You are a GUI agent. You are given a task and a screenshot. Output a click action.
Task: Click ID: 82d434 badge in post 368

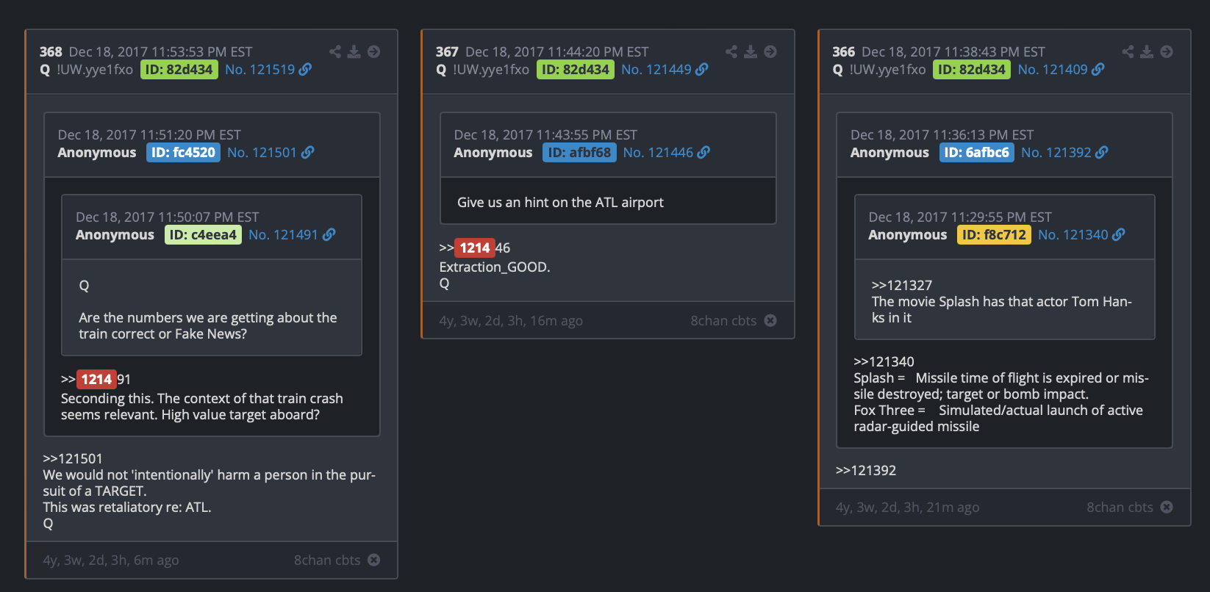pyautogui.click(x=179, y=69)
